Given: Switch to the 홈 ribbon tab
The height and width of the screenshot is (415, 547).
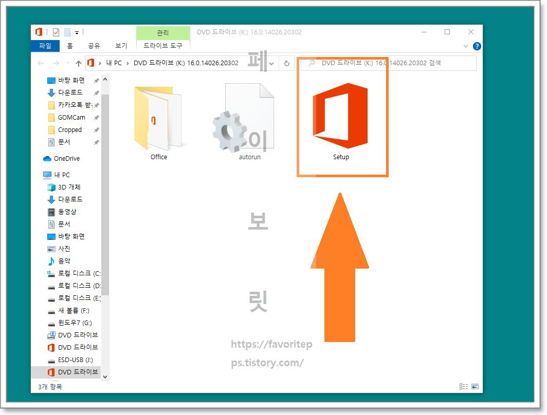Looking at the screenshot, I should [70, 46].
